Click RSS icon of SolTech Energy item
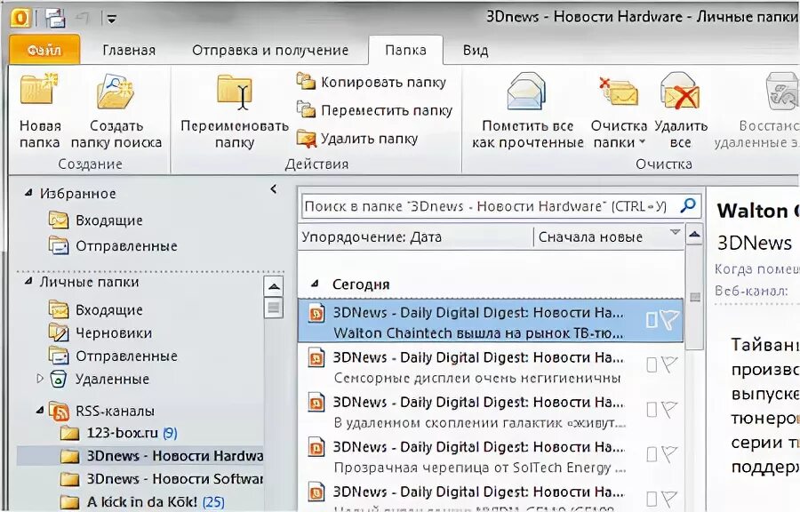The image size is (800, 512). pos(316,448)
